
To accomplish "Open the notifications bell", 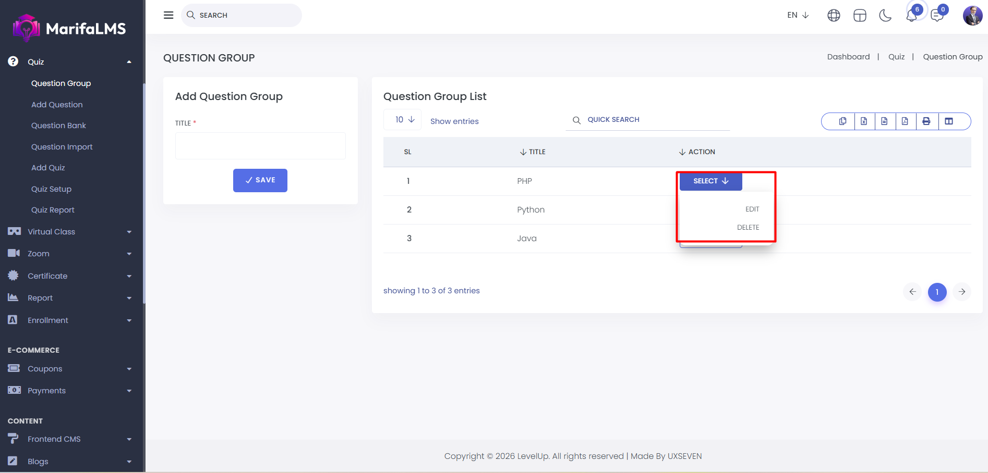I will click(912, 16).
